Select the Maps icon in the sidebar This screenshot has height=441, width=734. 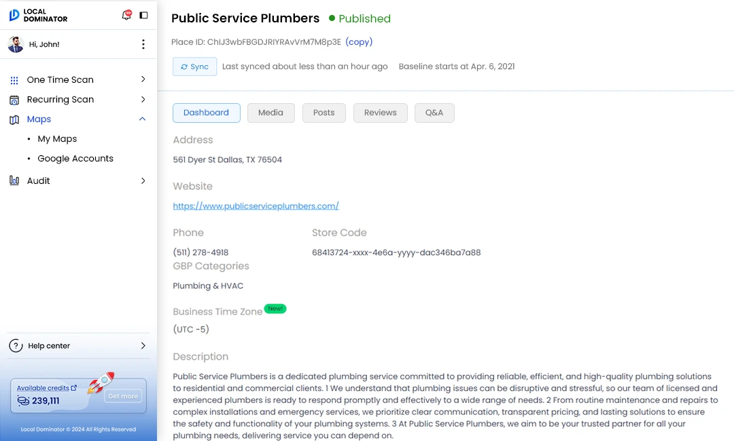[14, 119]
